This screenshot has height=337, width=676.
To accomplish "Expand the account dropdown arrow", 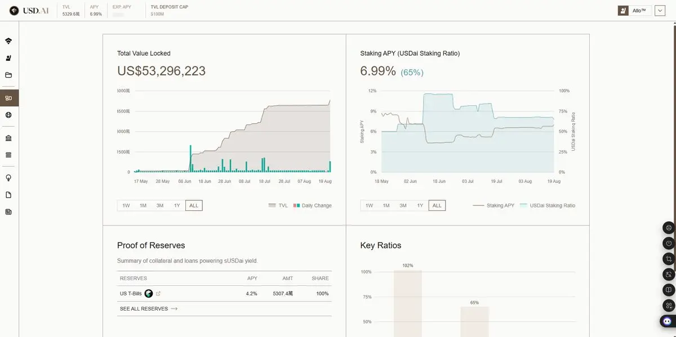I will point(660,11).
